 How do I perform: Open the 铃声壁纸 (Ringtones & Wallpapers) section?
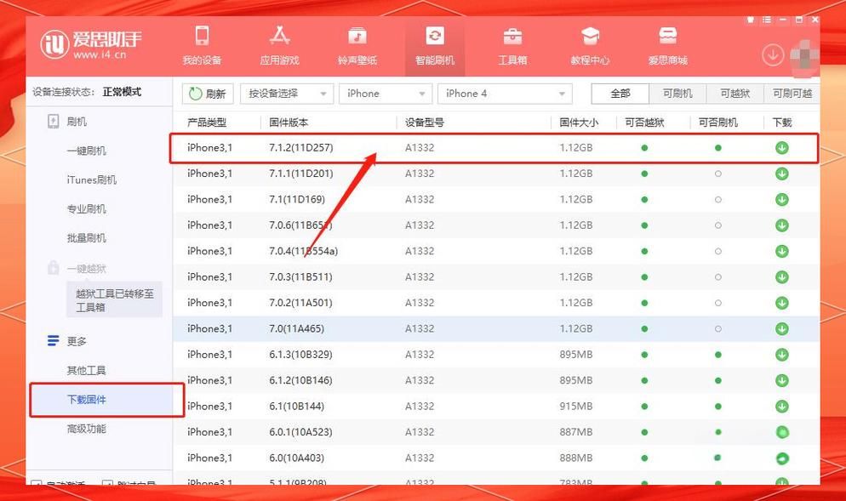(x=357, y=43)
